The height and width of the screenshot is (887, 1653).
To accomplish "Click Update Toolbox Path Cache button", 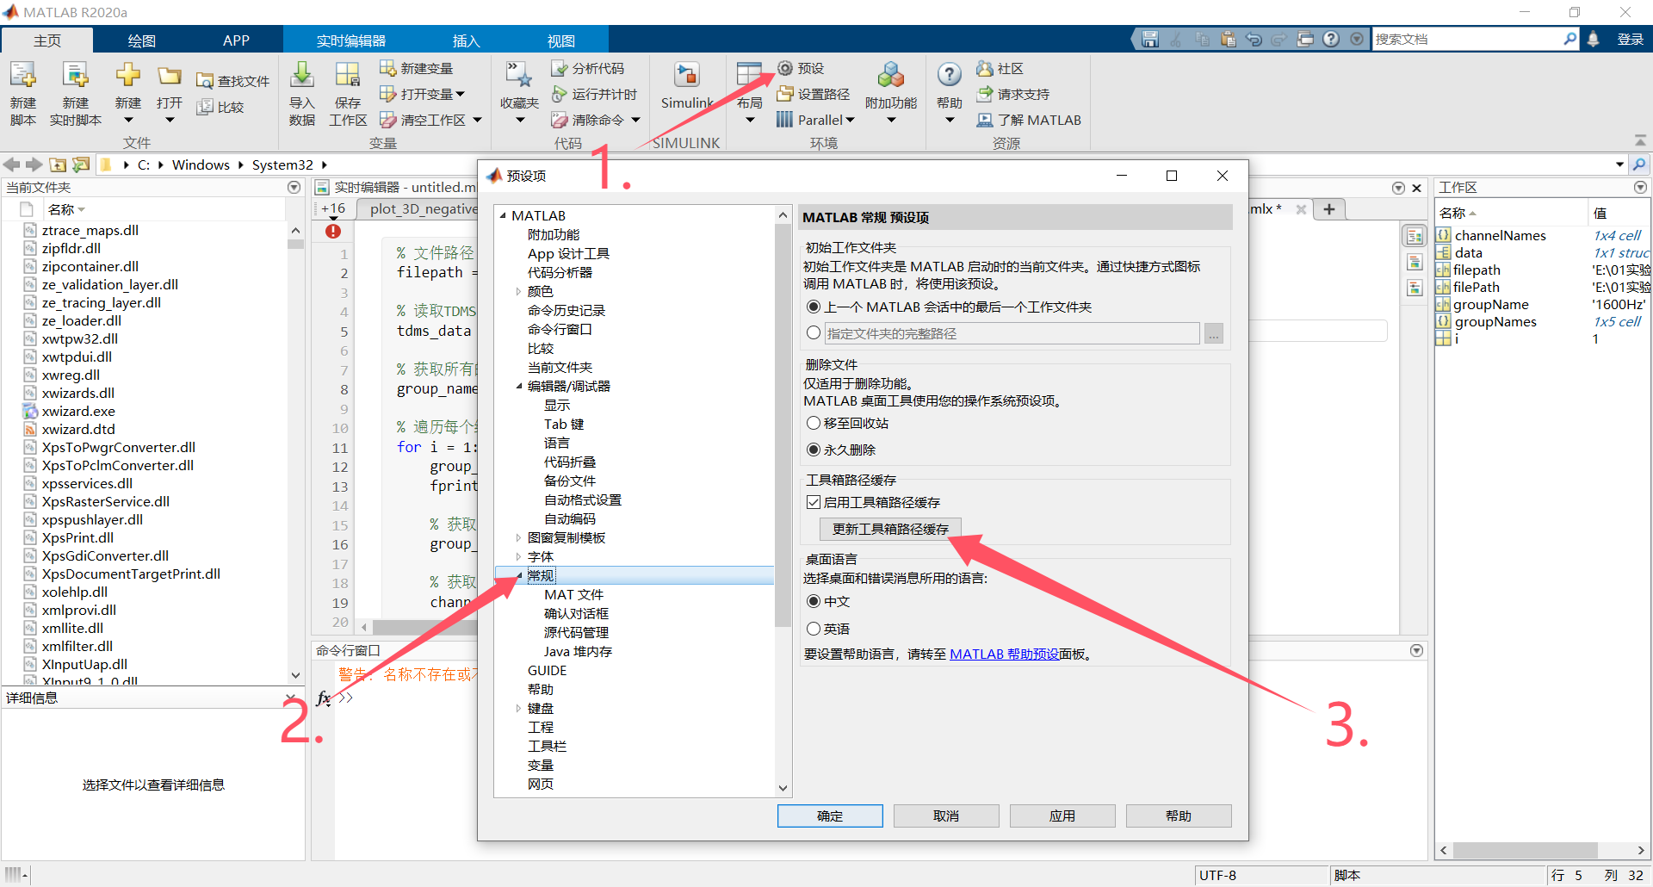I will pos(890,529).
